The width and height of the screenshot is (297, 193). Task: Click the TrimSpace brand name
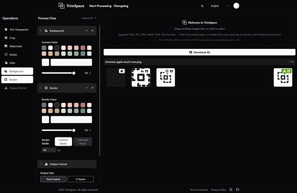click(76, 6)
